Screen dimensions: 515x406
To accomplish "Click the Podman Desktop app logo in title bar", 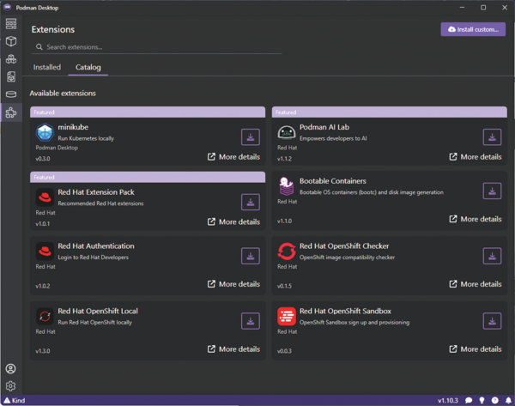I will pyautogui.click(x=7, y=7).
